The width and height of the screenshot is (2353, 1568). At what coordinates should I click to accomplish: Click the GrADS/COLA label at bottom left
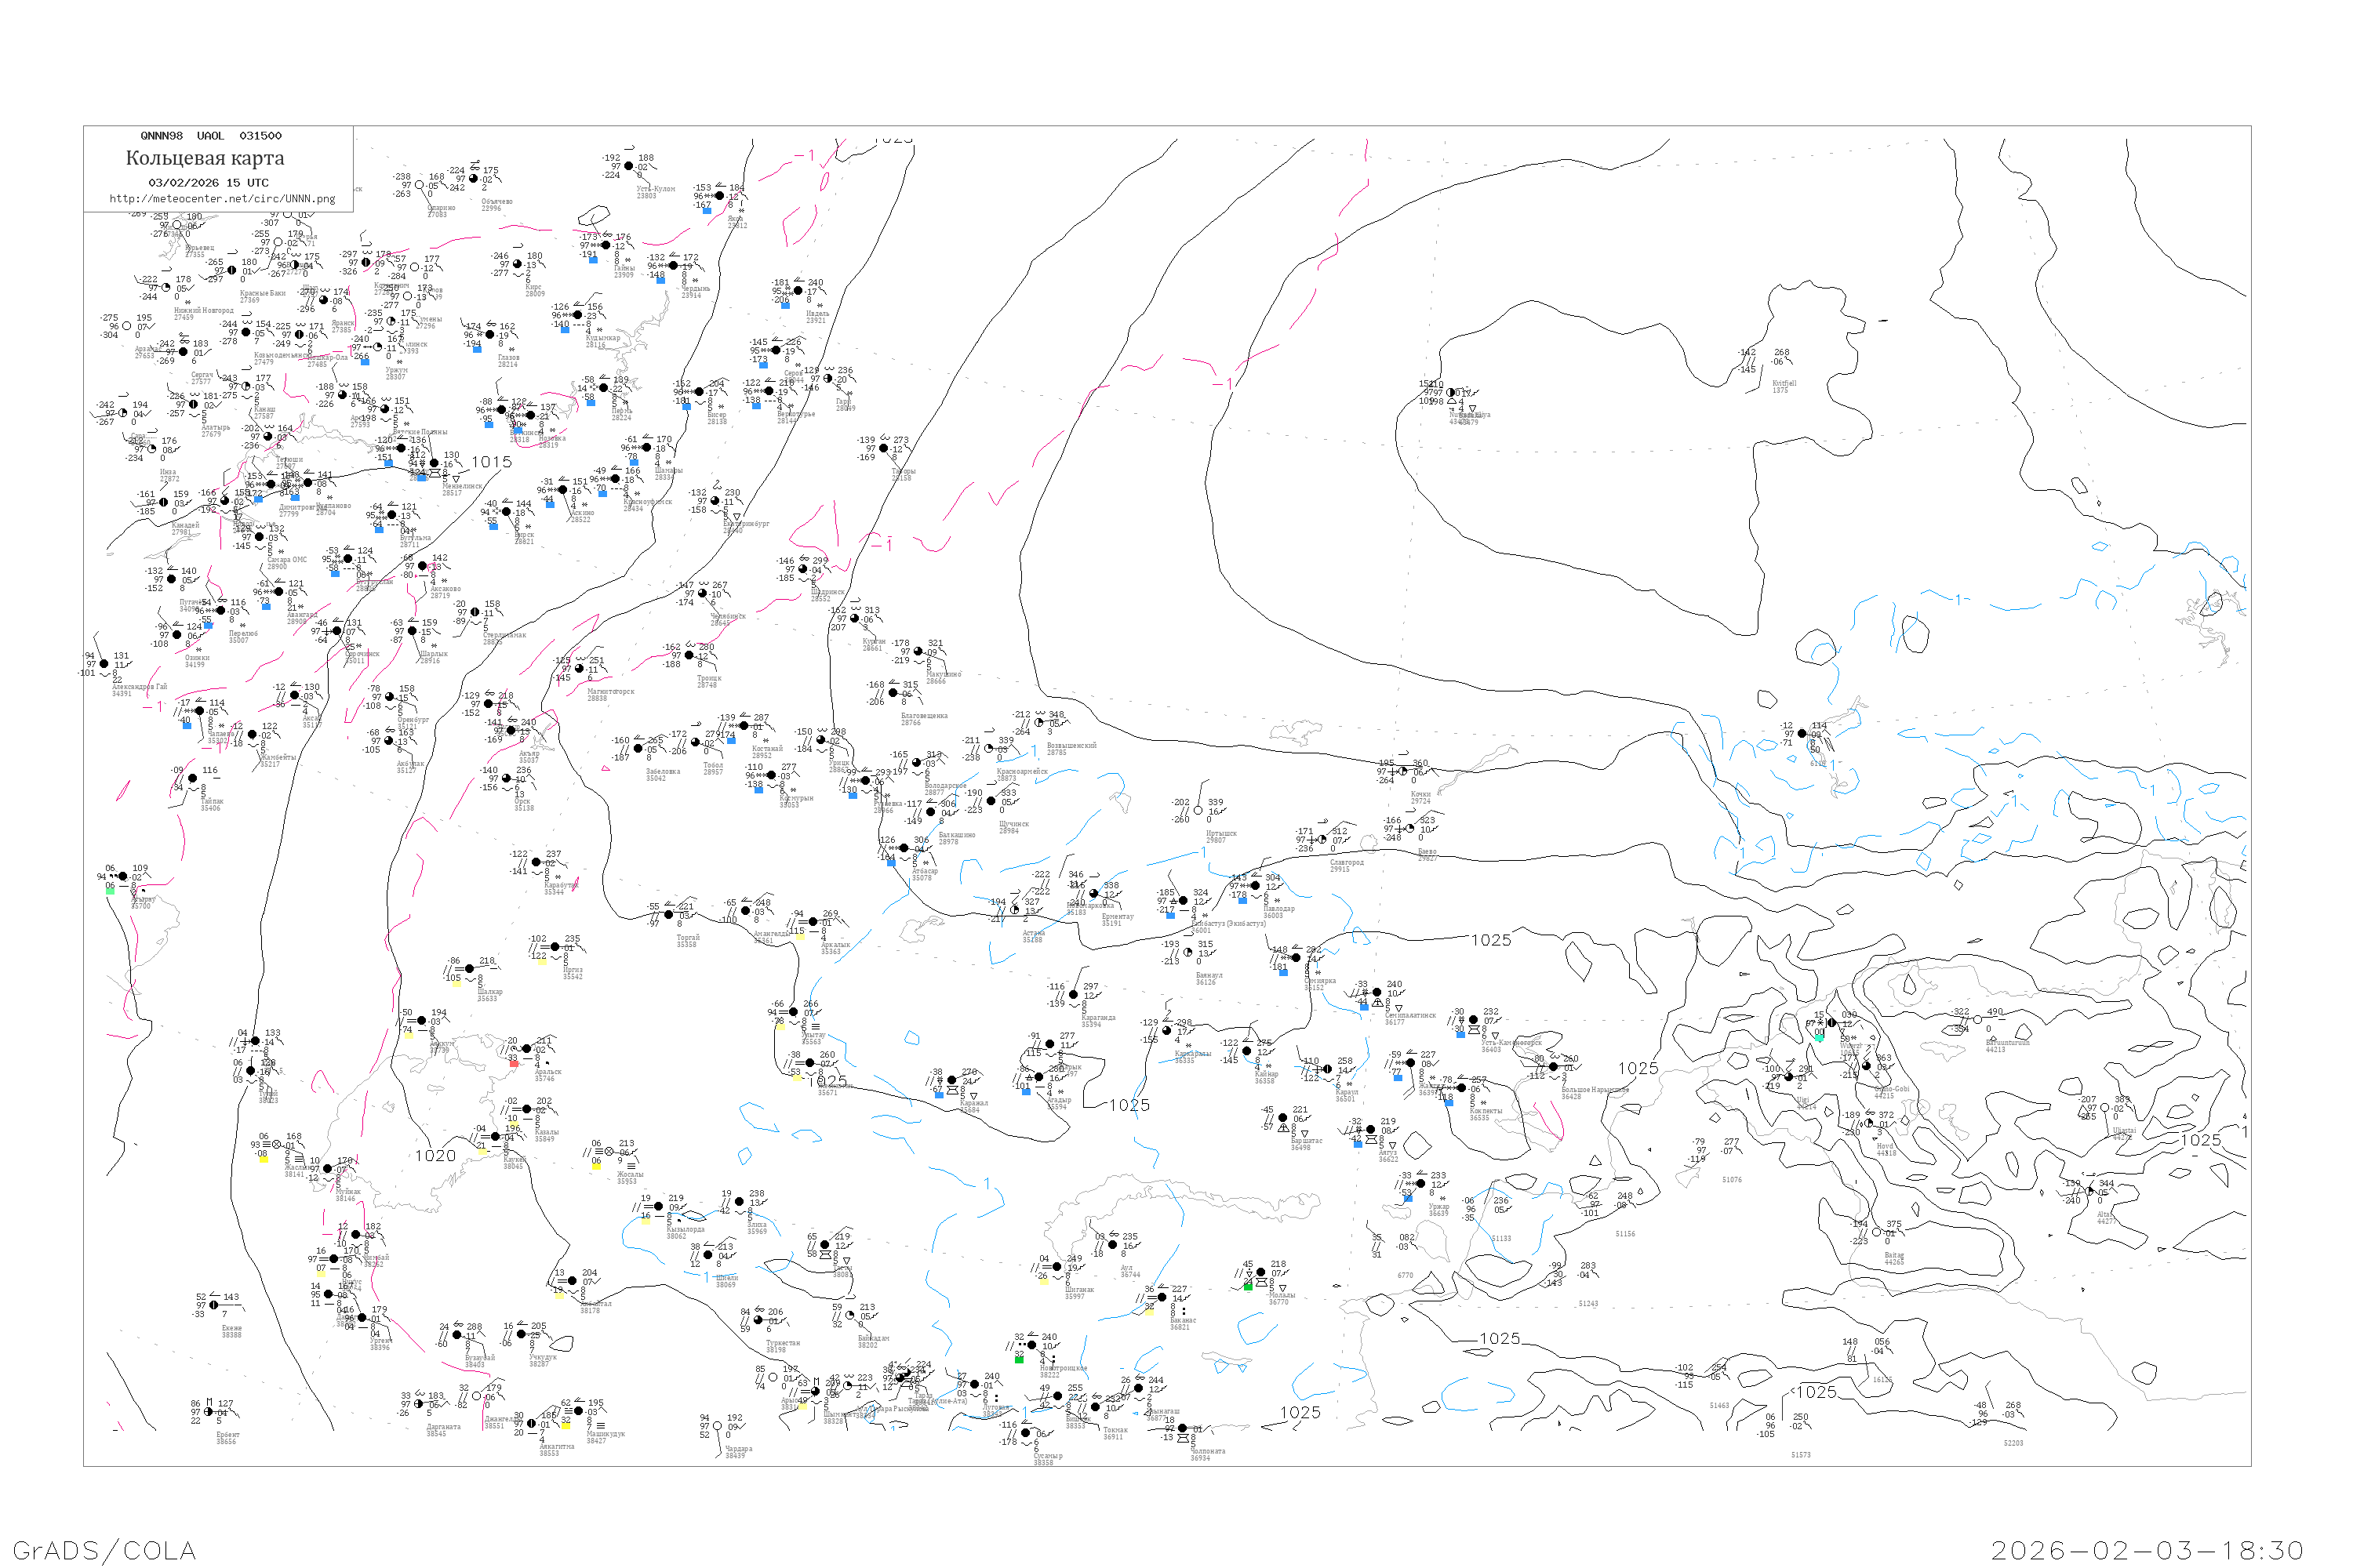[104, 1550]
